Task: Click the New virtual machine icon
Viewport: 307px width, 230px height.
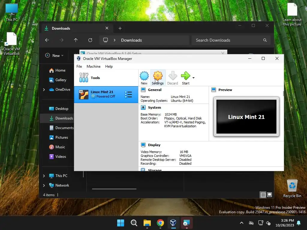Action: (x=144, y=78)
